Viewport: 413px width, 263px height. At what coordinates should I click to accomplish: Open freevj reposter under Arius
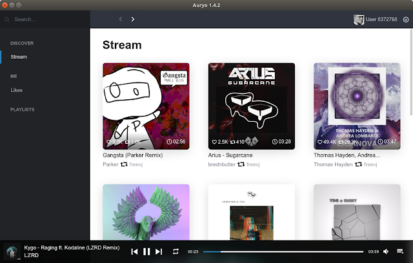point(253,164)
